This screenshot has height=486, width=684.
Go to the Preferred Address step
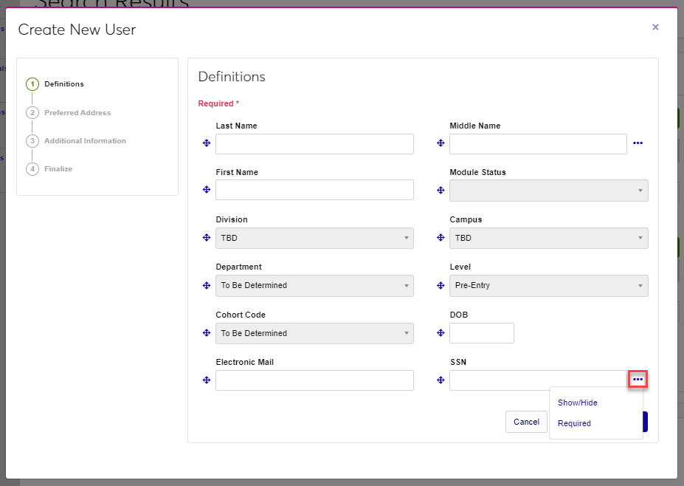[77, 113]
